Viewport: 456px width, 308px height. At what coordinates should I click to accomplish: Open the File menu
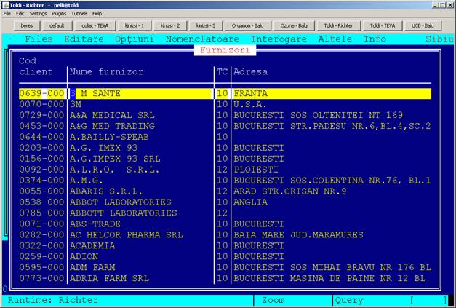pyautogui.click(x=7, y=14)
